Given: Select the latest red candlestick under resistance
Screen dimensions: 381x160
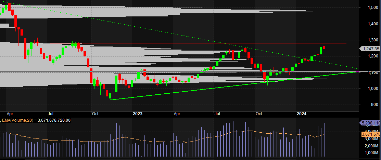Looking at the screenshot, I should point(324,47).
